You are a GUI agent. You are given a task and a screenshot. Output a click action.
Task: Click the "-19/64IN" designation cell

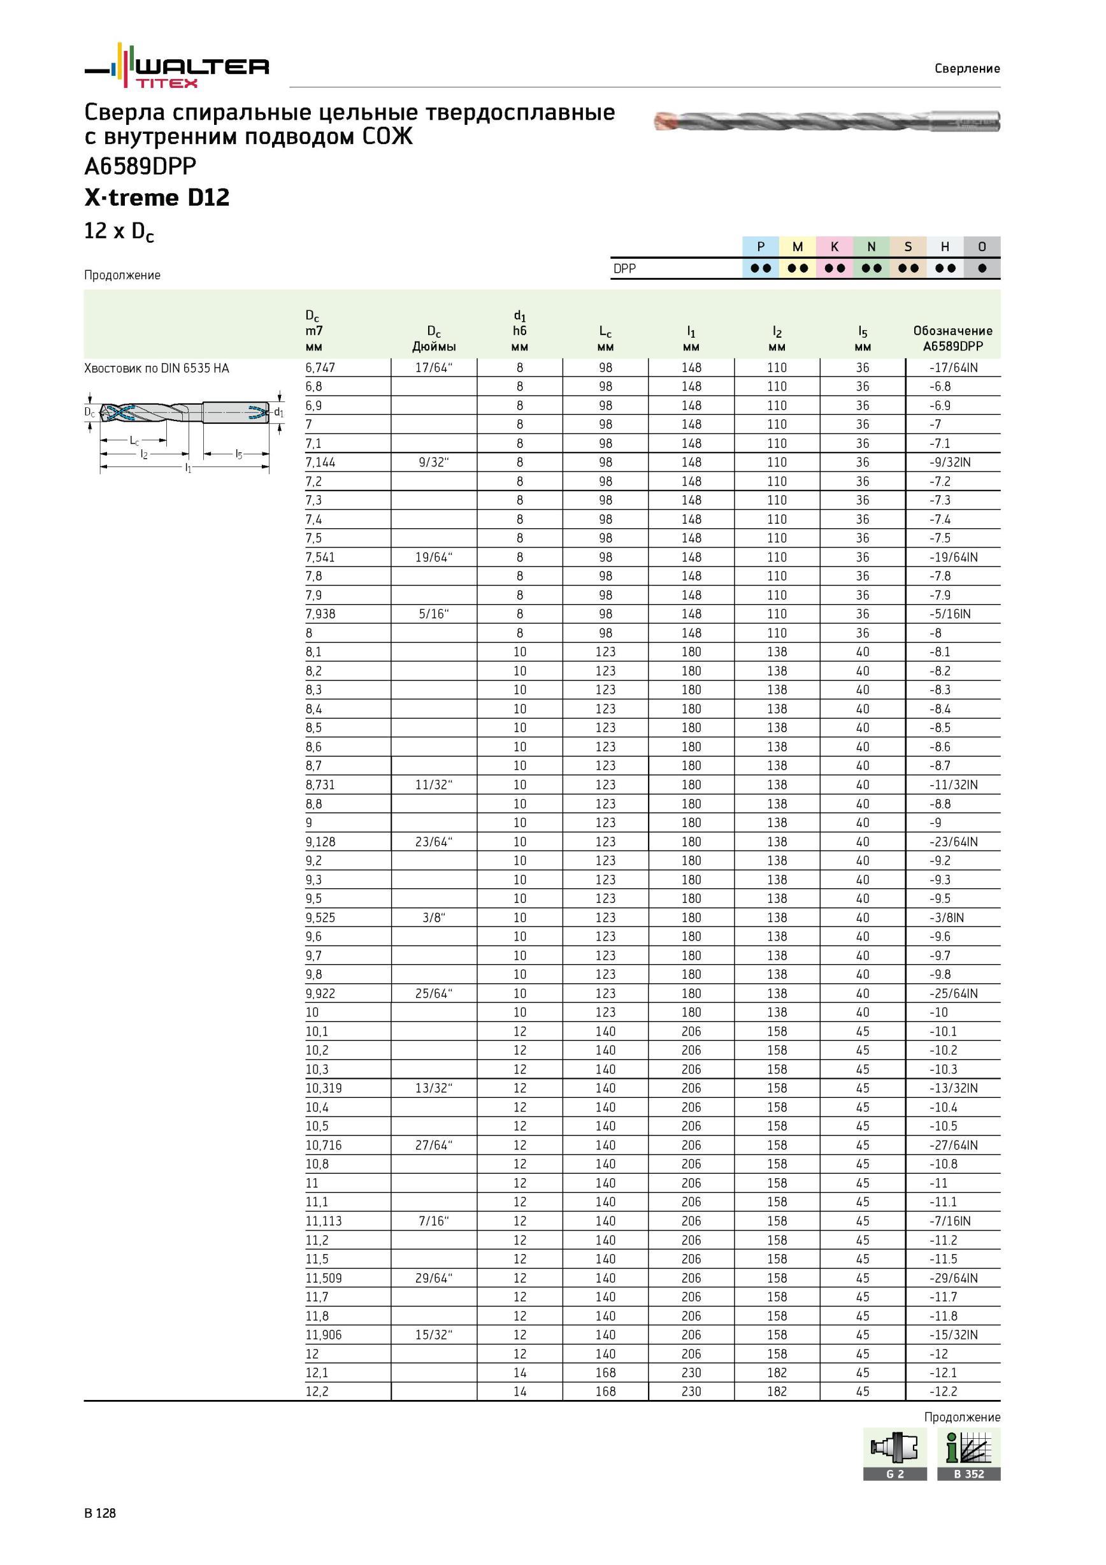[953, 558]
